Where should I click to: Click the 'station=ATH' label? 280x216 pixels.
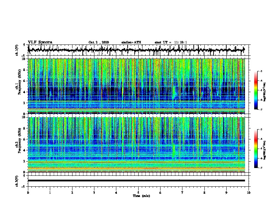[131, 42]
